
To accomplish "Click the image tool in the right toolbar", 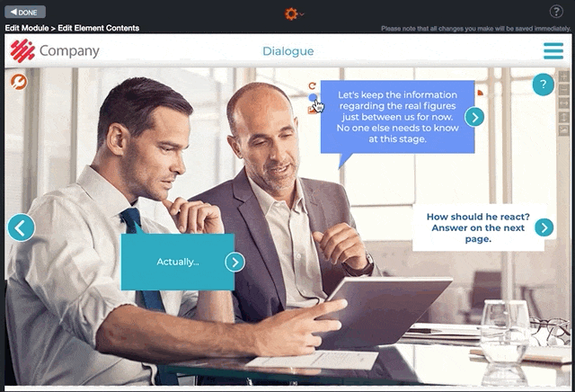I will pos(563,130).
